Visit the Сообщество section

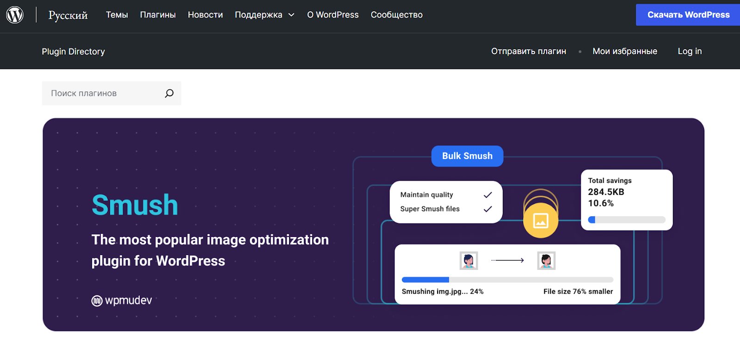click(396, 15)
